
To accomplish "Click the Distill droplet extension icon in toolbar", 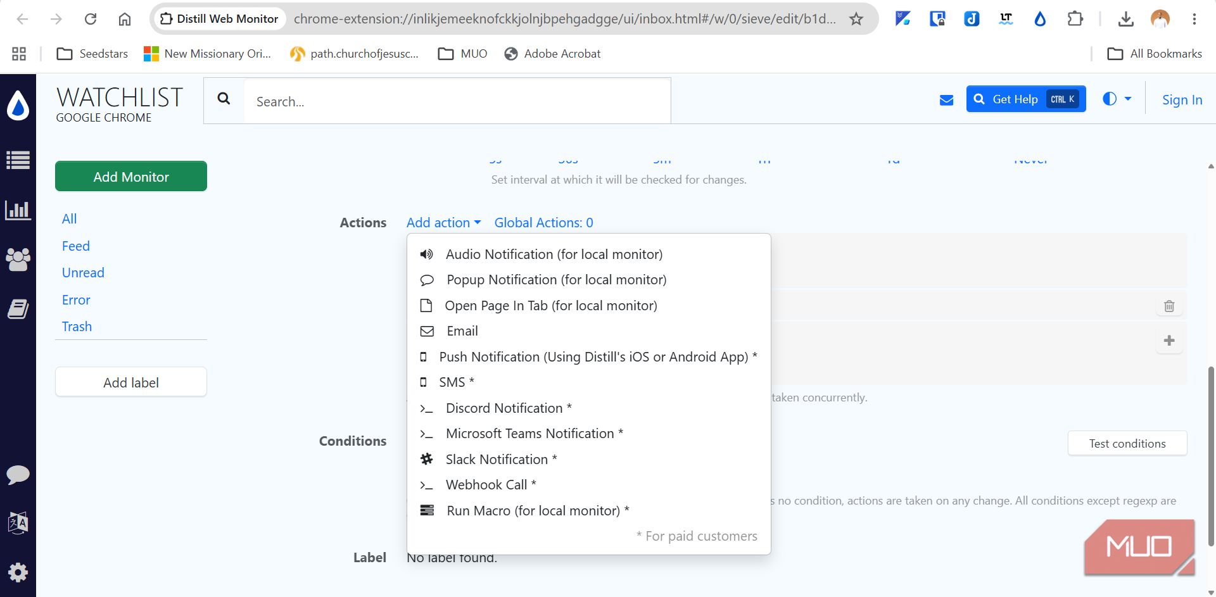I will 1040,19.
